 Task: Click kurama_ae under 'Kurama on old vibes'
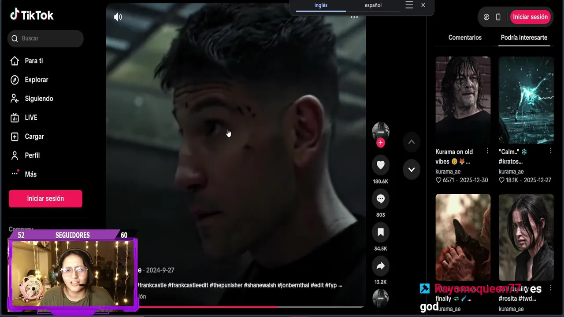click(x=448, y=172)
